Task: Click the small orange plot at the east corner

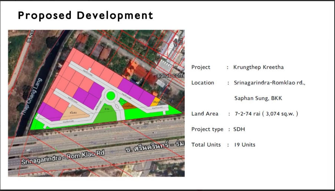Action: [157, 100]
